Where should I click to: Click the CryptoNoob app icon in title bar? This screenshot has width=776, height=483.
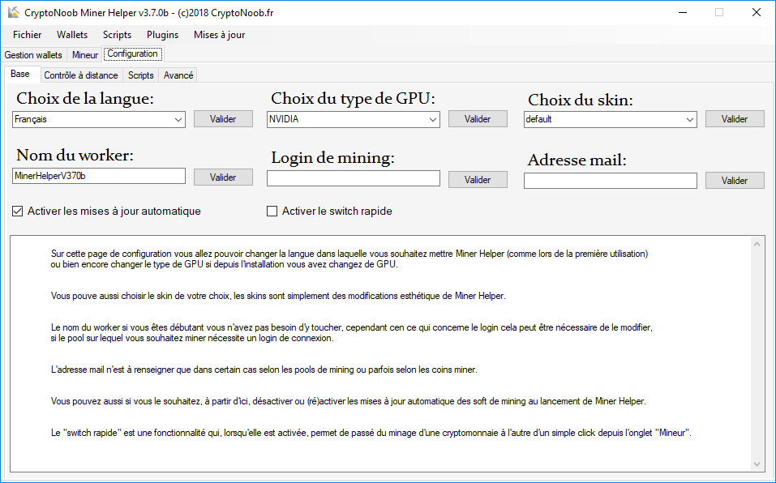[13, 12]
